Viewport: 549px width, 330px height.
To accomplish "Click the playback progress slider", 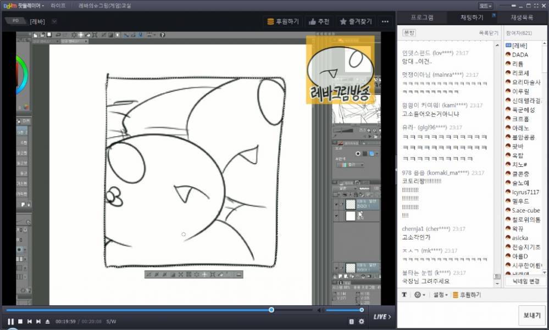I will coord(271,310).
